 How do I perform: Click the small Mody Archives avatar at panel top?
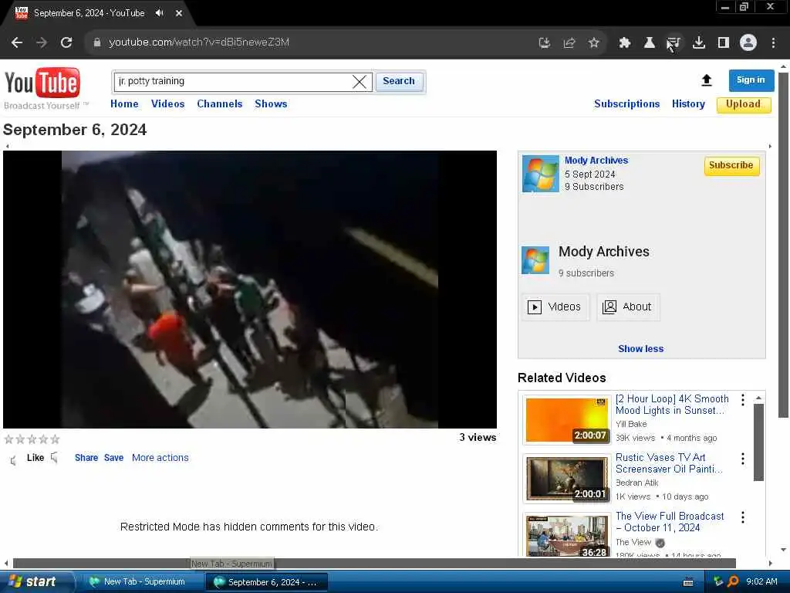[541, 174]
